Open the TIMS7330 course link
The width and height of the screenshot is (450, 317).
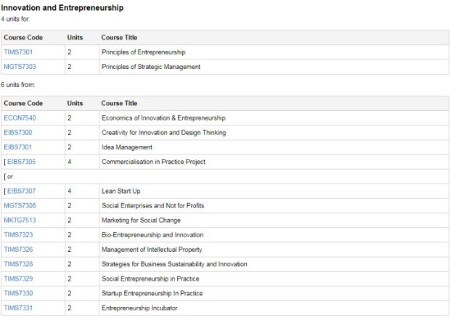[x=18, y=294]
